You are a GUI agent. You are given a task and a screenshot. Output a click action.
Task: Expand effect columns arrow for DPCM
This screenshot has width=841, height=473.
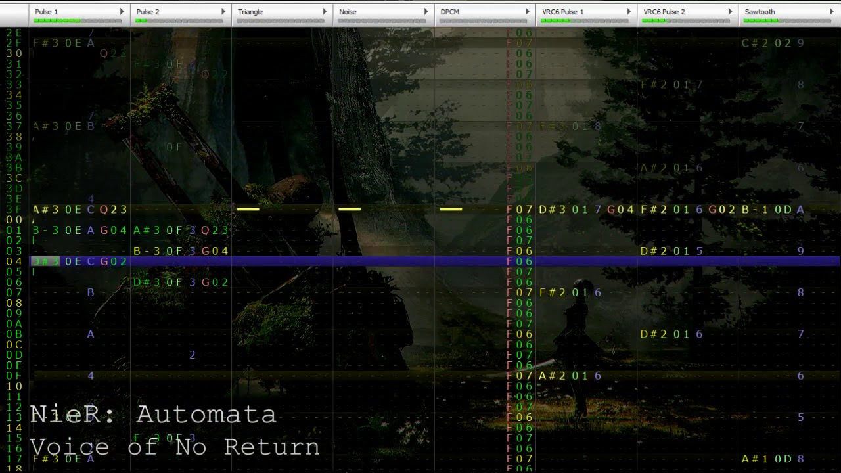527,12
